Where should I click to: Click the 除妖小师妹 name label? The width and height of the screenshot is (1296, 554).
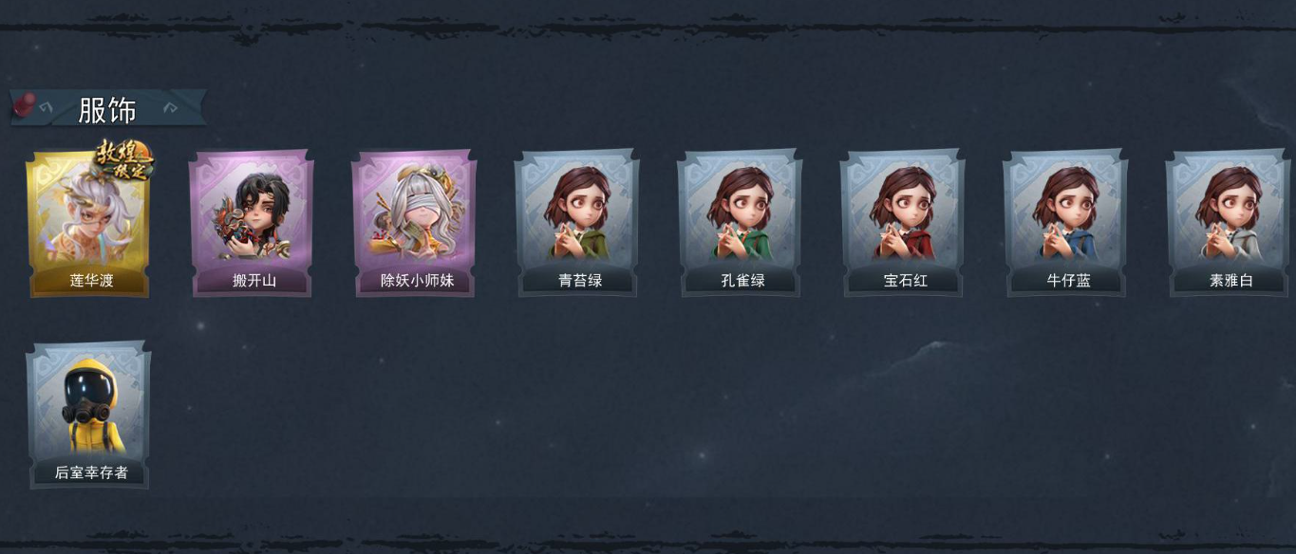(417, 281)
